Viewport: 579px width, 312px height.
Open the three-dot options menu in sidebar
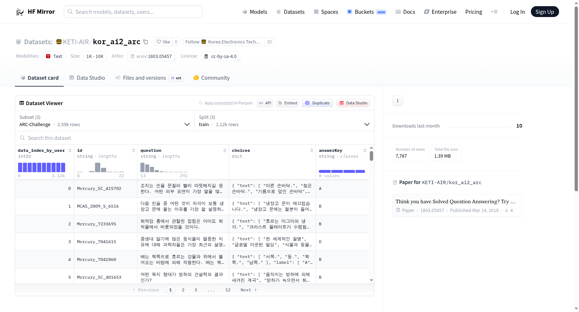pos(398,101)
